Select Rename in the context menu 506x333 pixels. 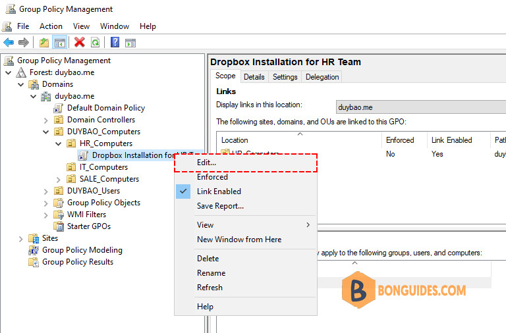(246, 273)
